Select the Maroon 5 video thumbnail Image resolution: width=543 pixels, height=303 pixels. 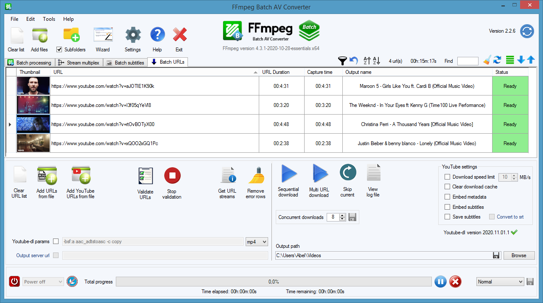(x=34, y=86)
